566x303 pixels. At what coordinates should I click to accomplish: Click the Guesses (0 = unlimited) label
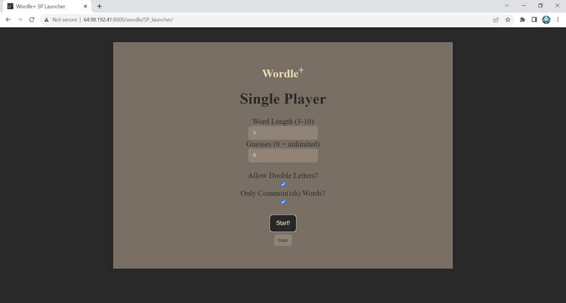[282, 144]
